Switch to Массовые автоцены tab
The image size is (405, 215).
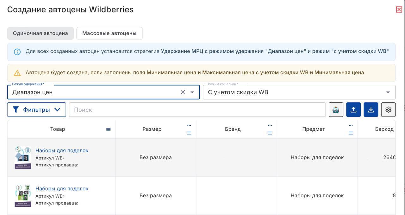[x=109, y=33]
